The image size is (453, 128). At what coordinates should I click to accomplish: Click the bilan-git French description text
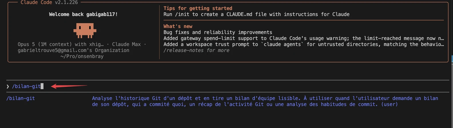(x=265, y=101)
